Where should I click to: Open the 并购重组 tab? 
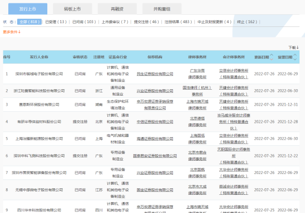(x=162, y=9)
